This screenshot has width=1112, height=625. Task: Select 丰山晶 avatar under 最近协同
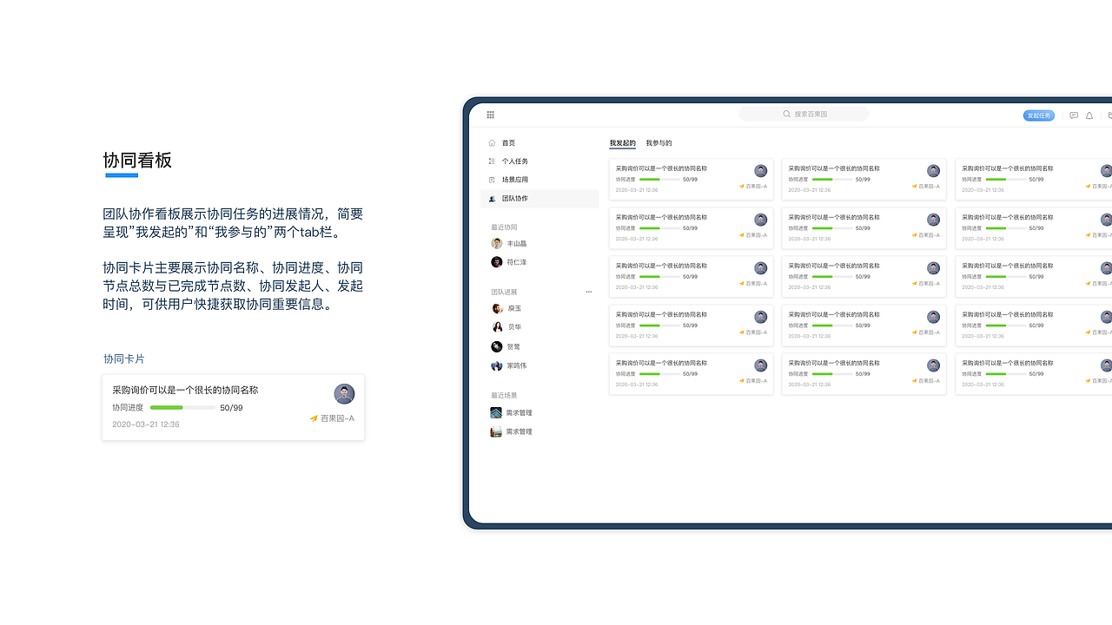[496, 243]
